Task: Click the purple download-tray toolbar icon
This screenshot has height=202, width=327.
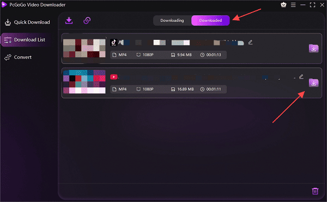Action: 69,20
